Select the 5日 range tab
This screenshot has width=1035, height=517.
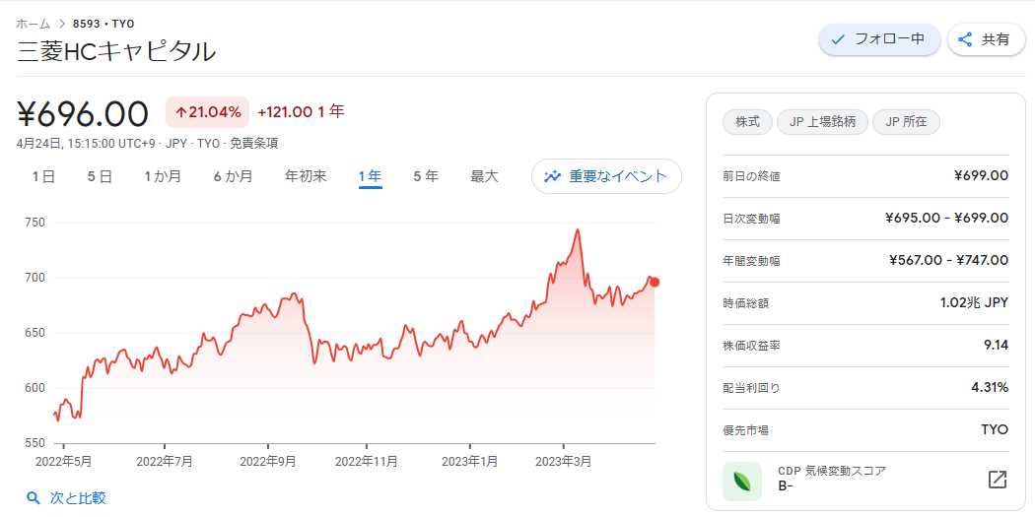click(100, 176)
